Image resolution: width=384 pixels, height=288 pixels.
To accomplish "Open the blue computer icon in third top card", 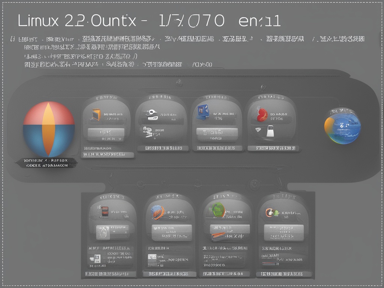I will pos(202,112).
